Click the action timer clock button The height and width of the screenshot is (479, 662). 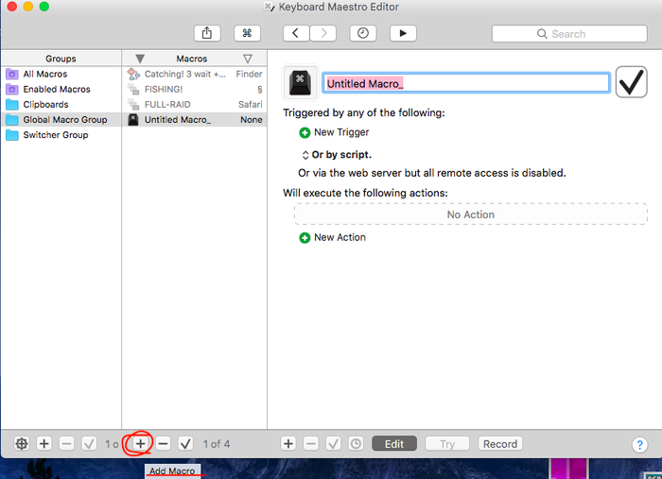[x=356, y=444]
